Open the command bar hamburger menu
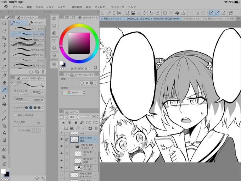The height and width of the screenshot is (181, 241). 103,13
